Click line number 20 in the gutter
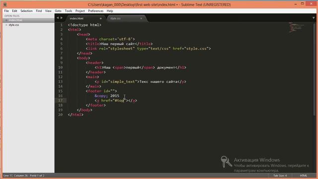 click(61, 115)
